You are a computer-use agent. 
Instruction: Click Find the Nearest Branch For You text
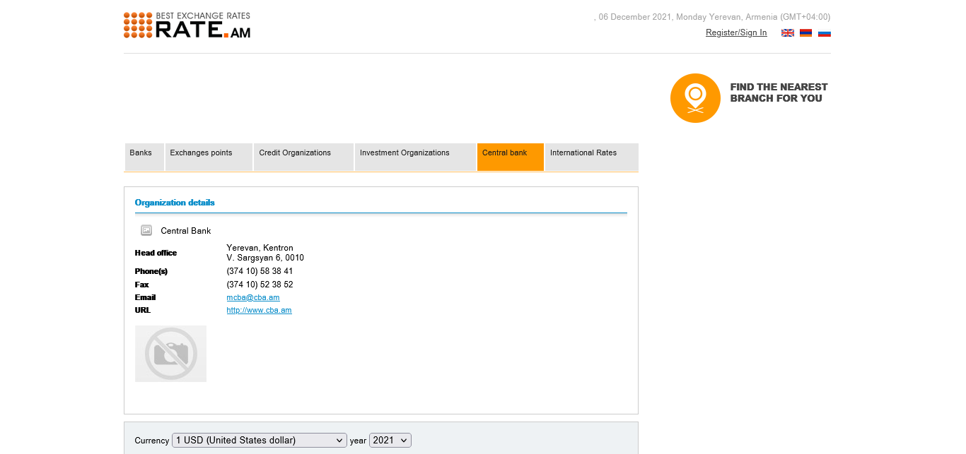(778, 92)
